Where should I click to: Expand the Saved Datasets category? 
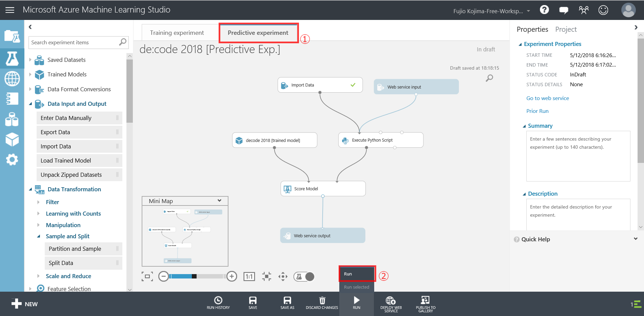pyautogui.click(x=30, y=60)
